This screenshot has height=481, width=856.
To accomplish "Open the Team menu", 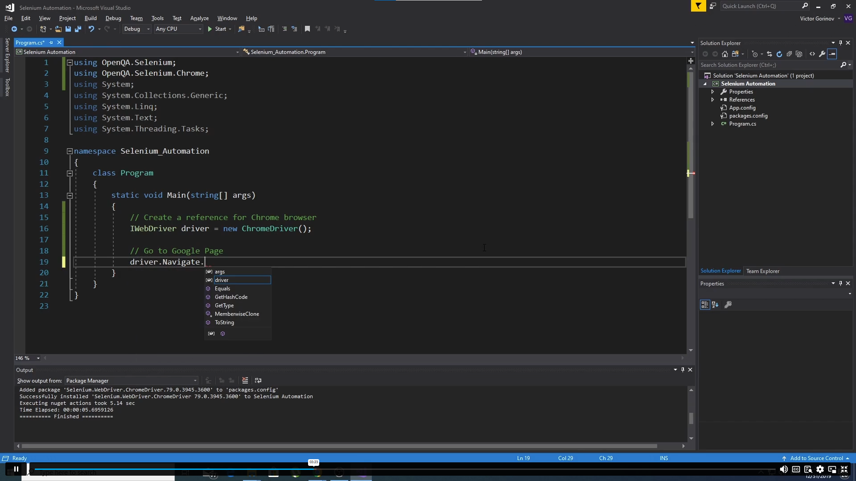I will [136, 18].
